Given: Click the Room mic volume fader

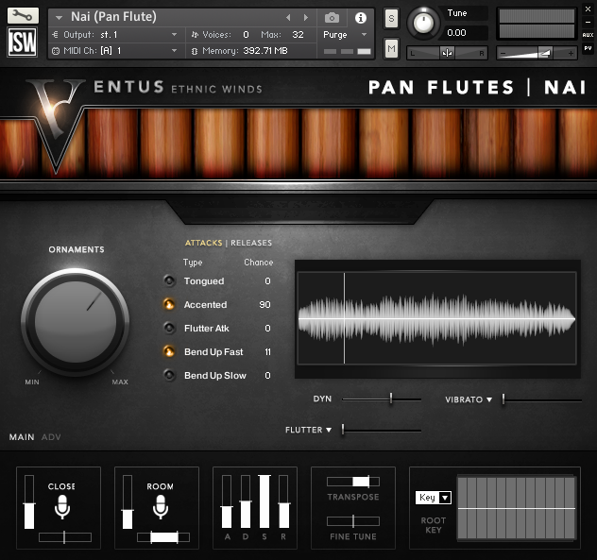Looking at the screenshot, I should (128, 501).
